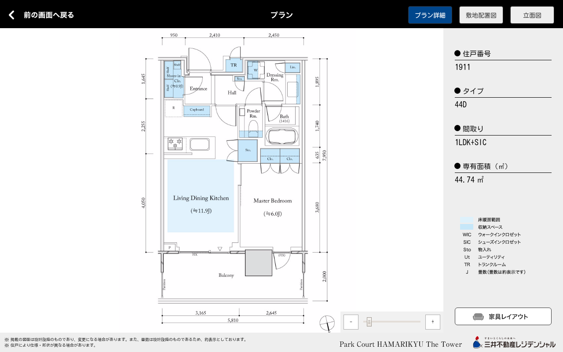This screenshot has width=563, height=352.
Task: Click the kitchen sink symbol
Action: point(200,144)
